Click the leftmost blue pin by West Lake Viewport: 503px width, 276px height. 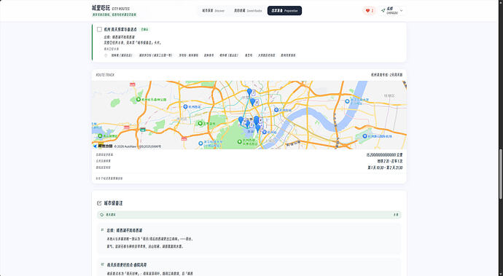(241, 120)
